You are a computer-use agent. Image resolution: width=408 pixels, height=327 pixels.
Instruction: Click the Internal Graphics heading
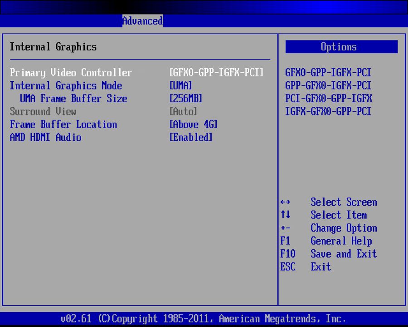click(x=53, y=47)
